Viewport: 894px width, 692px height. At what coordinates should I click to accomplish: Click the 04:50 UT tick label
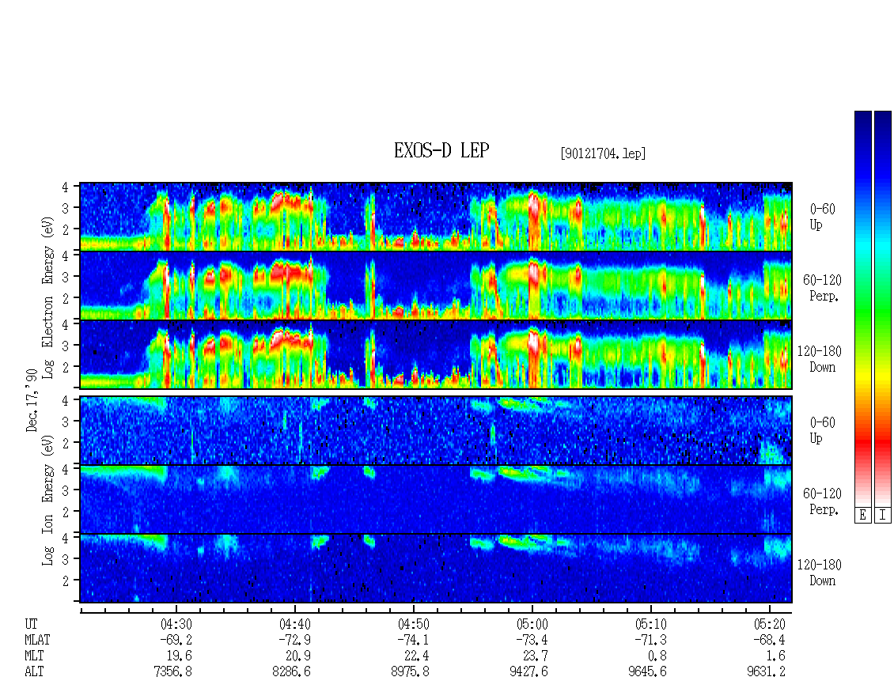tap(413, 624)
